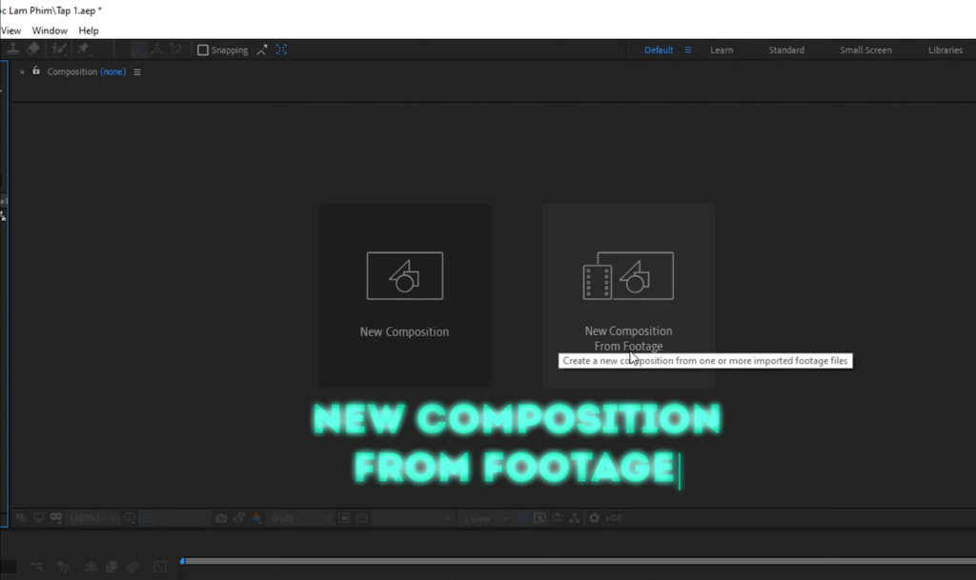Select the Puppet Pin tool
This screenshot has height=580, width=976.
[83, 50]
